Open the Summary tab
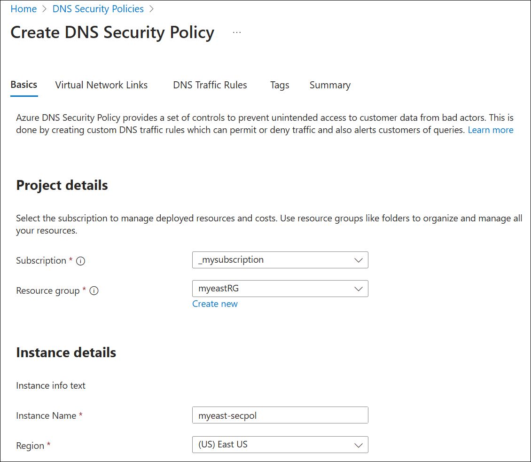The image size is (531, 462). (x=329, y=85)
